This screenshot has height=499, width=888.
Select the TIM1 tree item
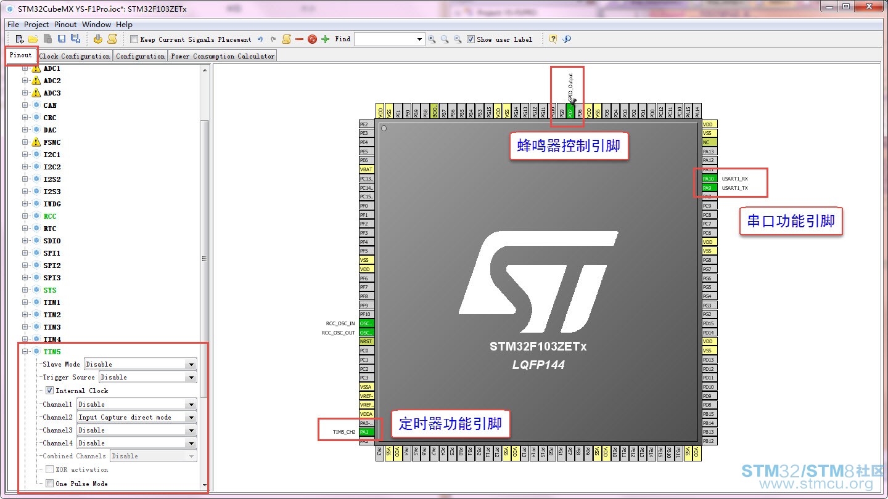[52, 302]
